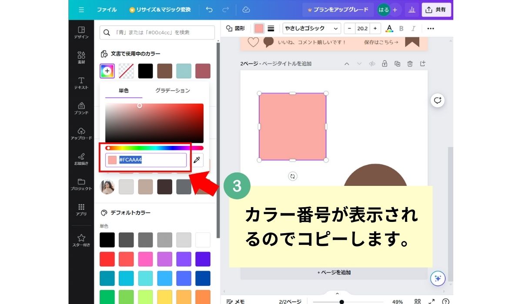Click ページを追加 to add page
Viewport: 522px width, 304px height.
[334, 273]
